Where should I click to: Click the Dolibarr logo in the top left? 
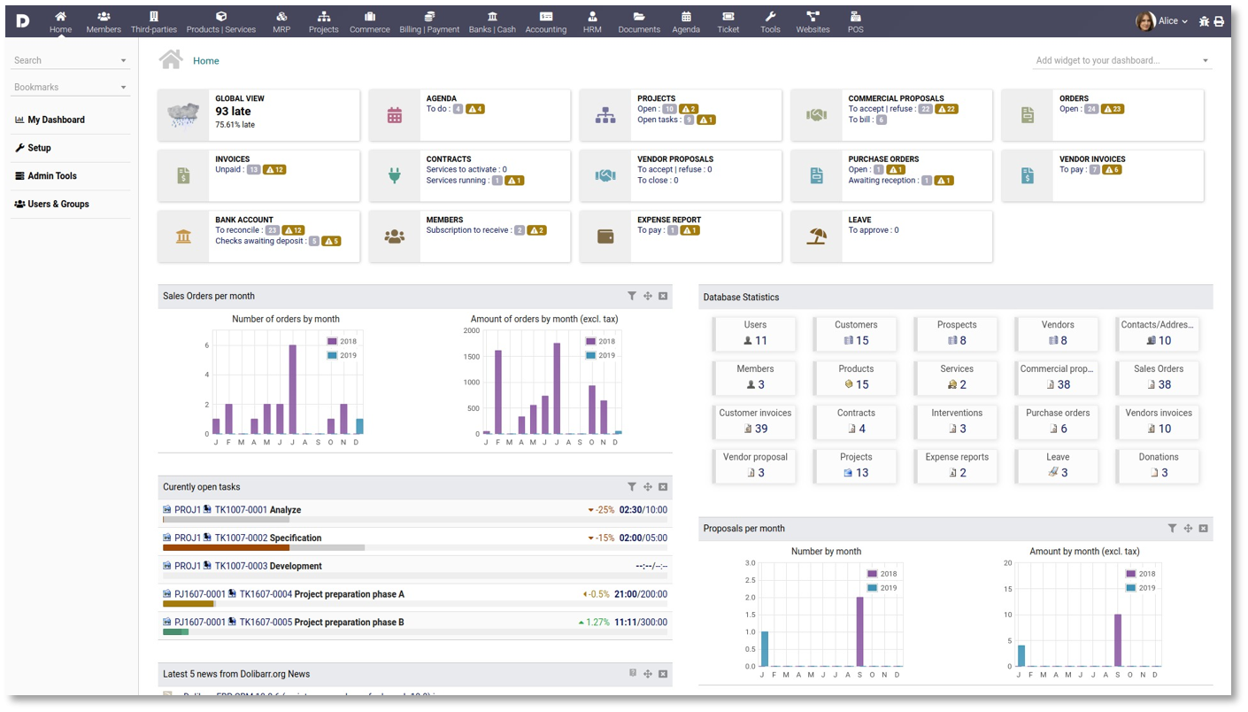coord(23,21)
